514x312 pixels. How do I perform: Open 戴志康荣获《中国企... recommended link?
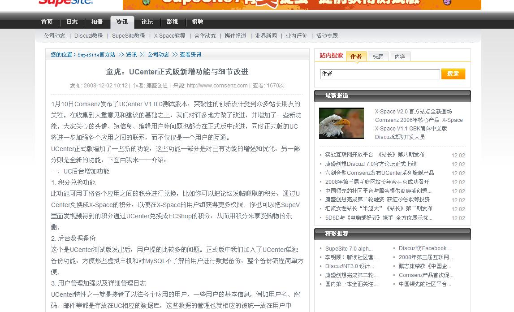coord(425,266)
